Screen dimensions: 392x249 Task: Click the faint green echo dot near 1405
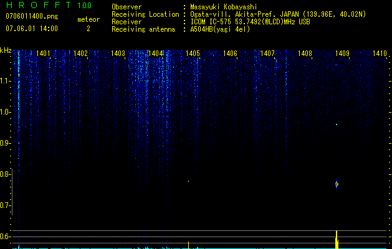[x=188, y=181]
